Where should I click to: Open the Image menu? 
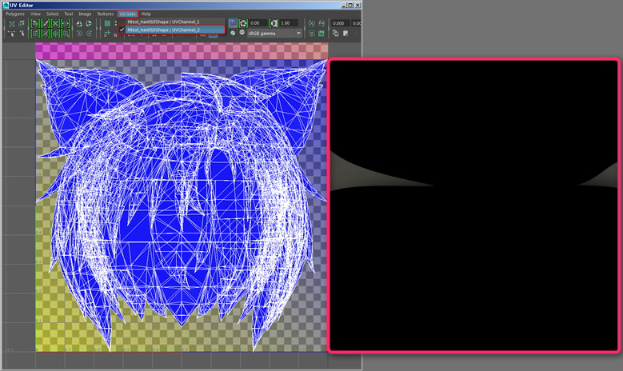pyautogui.click(x=83, y=14)
